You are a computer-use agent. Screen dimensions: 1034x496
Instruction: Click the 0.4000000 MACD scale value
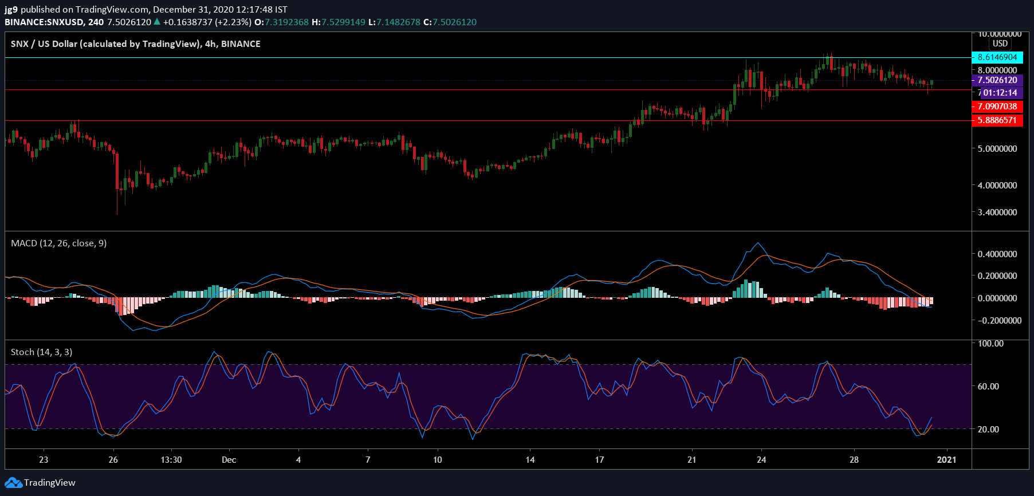point(997,254)
